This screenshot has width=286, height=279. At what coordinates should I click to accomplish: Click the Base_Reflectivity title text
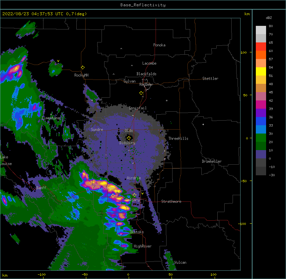click(x=143, y=5)
